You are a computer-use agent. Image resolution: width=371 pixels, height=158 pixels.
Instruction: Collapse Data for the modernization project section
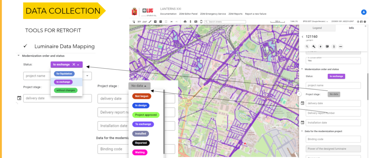[x=302, y=131]
